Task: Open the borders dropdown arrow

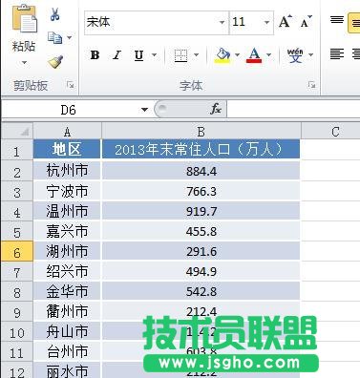Action: (x=197, y=55)
